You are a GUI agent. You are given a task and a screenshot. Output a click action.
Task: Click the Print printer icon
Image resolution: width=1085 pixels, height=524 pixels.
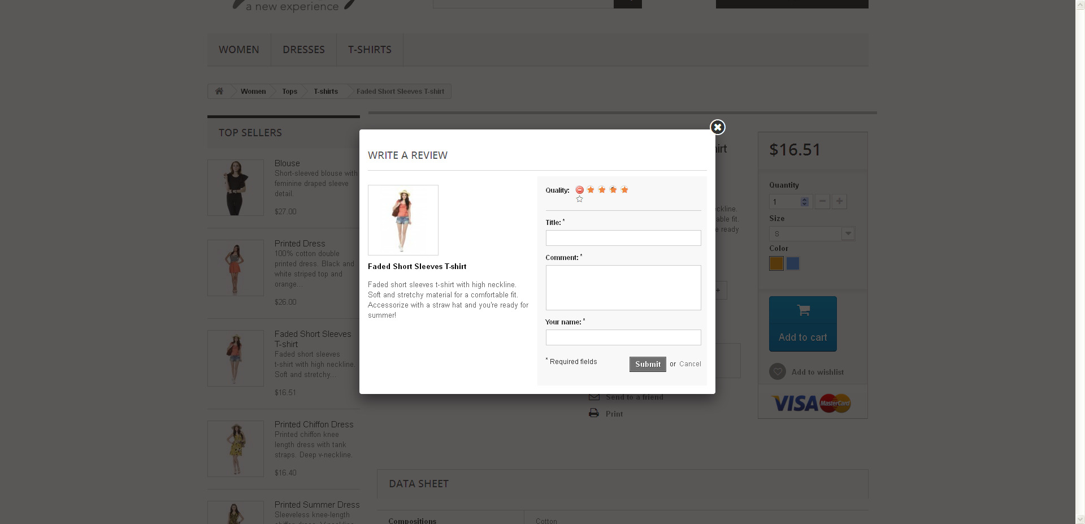pyautogui.click(x=594, y=413)
